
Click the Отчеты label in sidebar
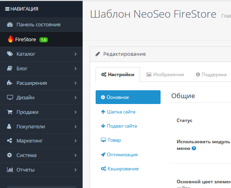tap(26, 170)
